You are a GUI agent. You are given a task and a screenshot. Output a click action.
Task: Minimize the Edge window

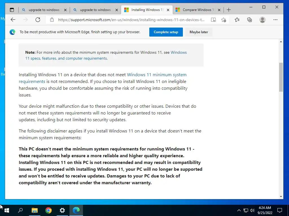[x=251, y=7]
